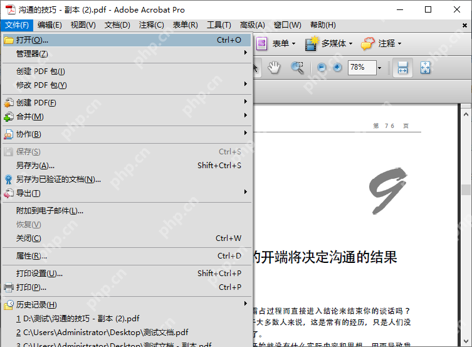Click the 注释 speech bubble icon
This screenshot has width=472, height=347.
367,44
